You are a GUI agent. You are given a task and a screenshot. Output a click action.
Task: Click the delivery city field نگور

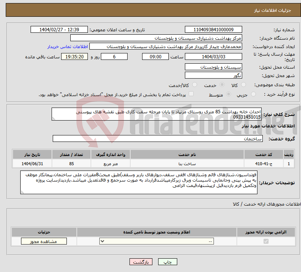point(213,75)
